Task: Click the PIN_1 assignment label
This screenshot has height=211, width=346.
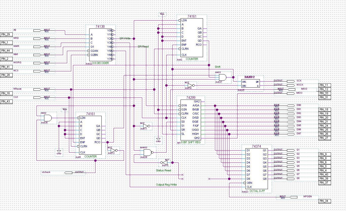Action: click(6, 42)
